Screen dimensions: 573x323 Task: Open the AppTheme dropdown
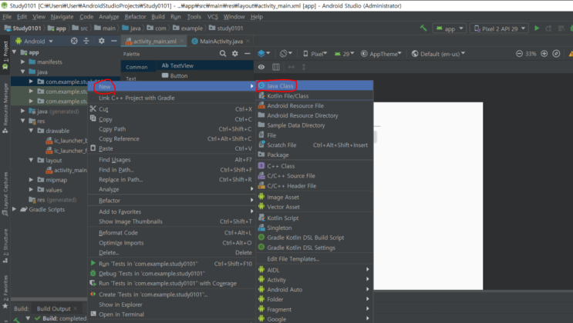point(381,54)
